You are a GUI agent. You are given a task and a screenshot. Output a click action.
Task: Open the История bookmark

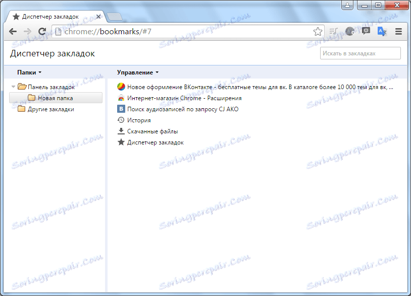139,120
